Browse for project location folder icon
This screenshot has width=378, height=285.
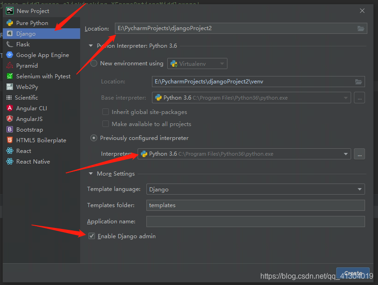(x=361, y=28)
